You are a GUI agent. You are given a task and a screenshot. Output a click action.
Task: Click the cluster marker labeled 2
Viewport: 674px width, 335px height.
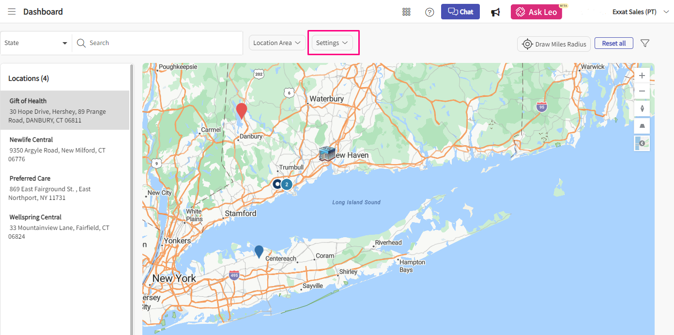pyautogui.click(x=287, y=184)
